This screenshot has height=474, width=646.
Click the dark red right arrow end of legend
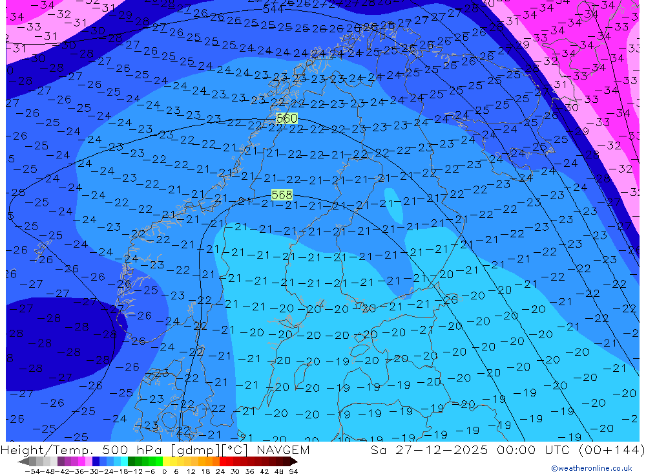coord(293,462)
